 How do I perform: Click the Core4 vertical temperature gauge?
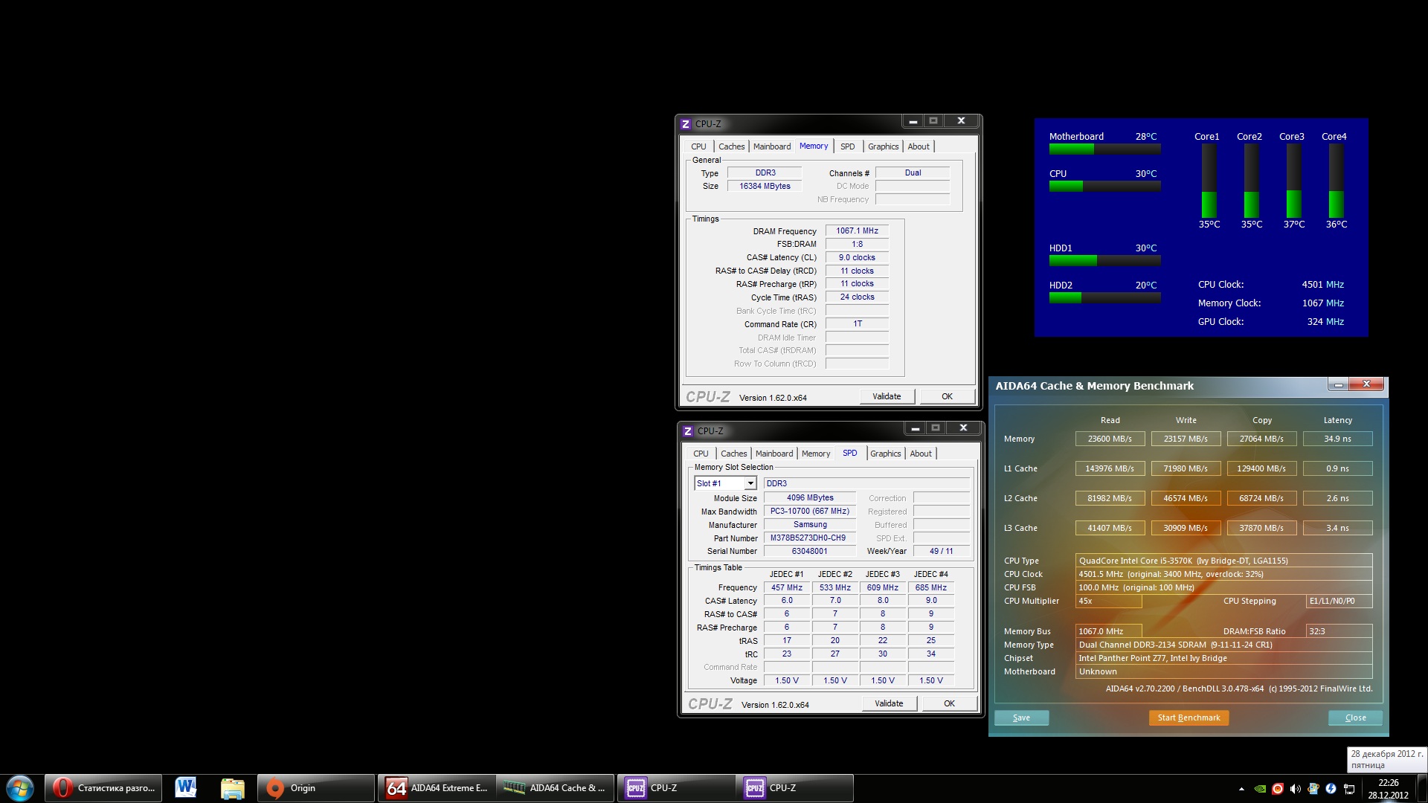(x=1337, y=181)
